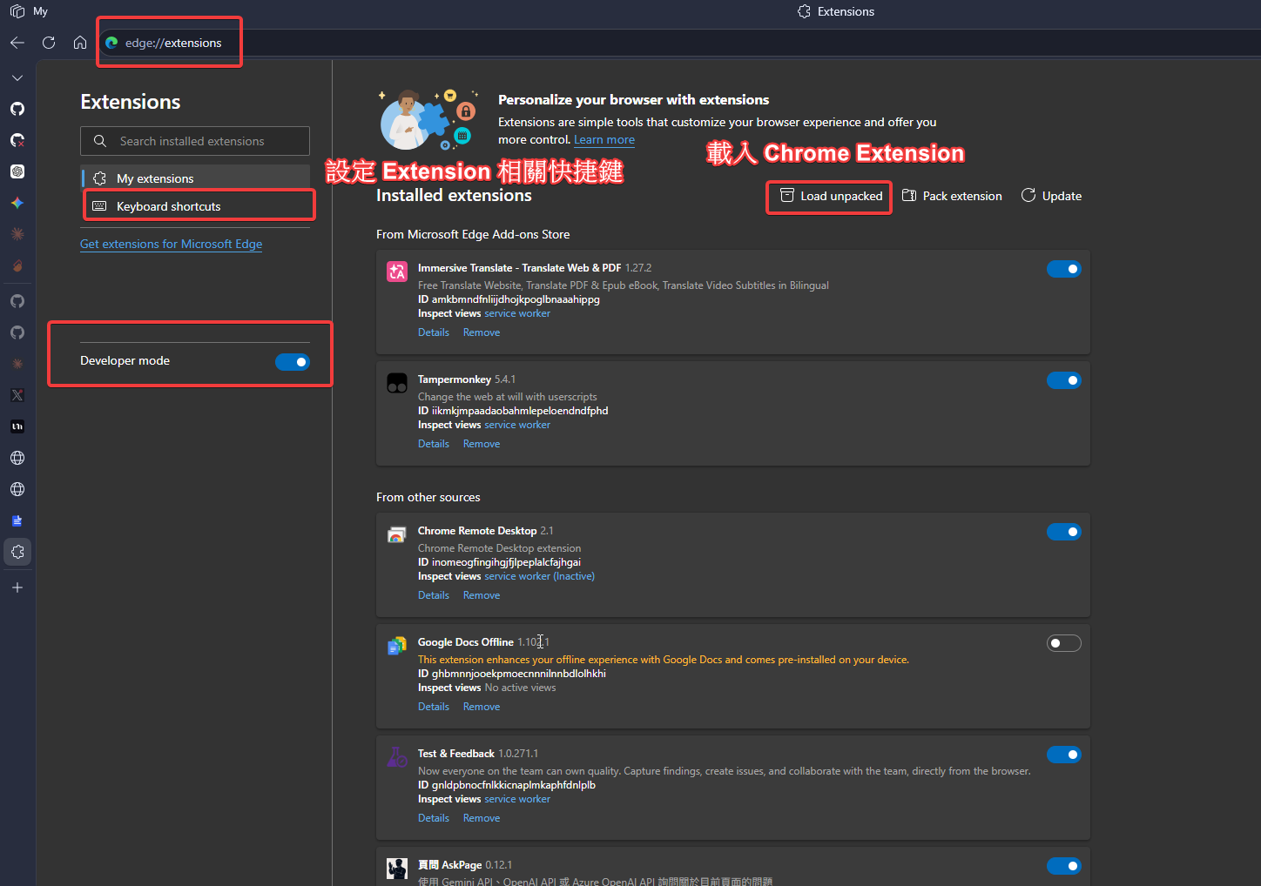Go home using the house icon
Screen dimensions: 1261x886
[80, 43]
